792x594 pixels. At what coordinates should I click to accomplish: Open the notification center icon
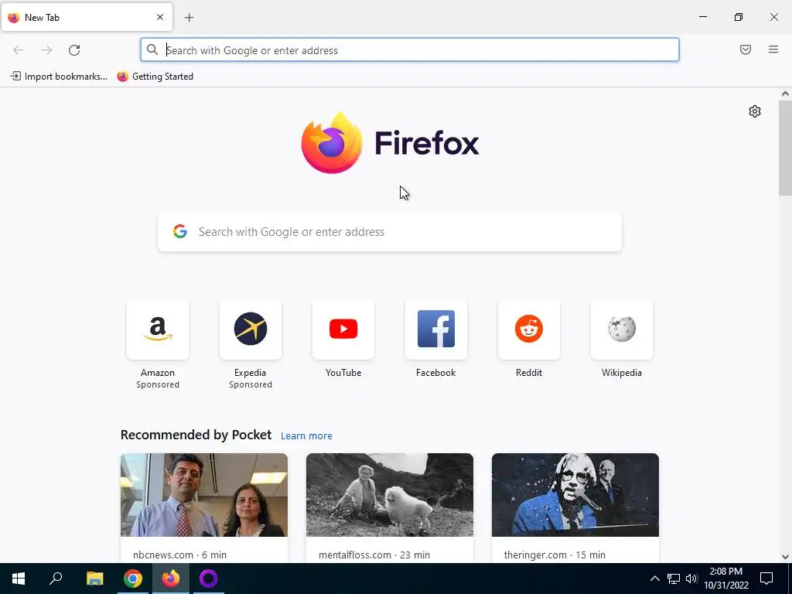click(766, 579)
